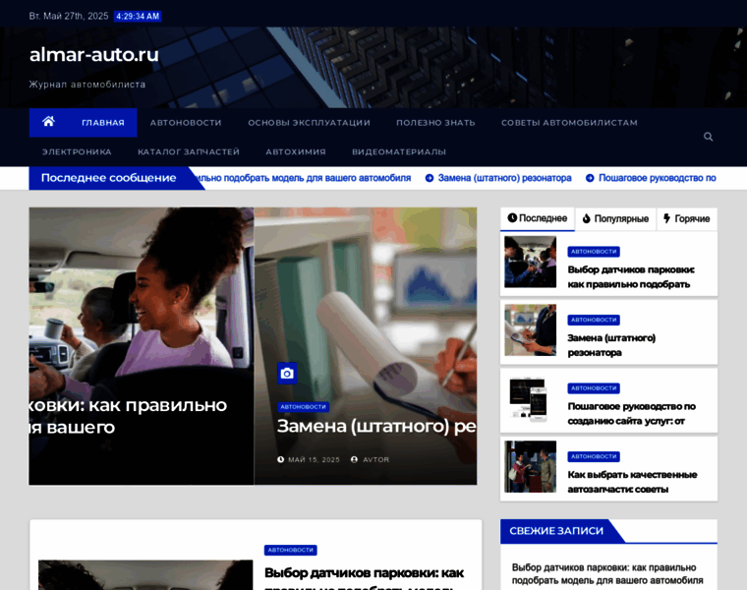This screenshot has height=590, width=747.
Task: Click Автоновости badge above Замена резонатора sidebar post
Action: click(x=594, y=320)
